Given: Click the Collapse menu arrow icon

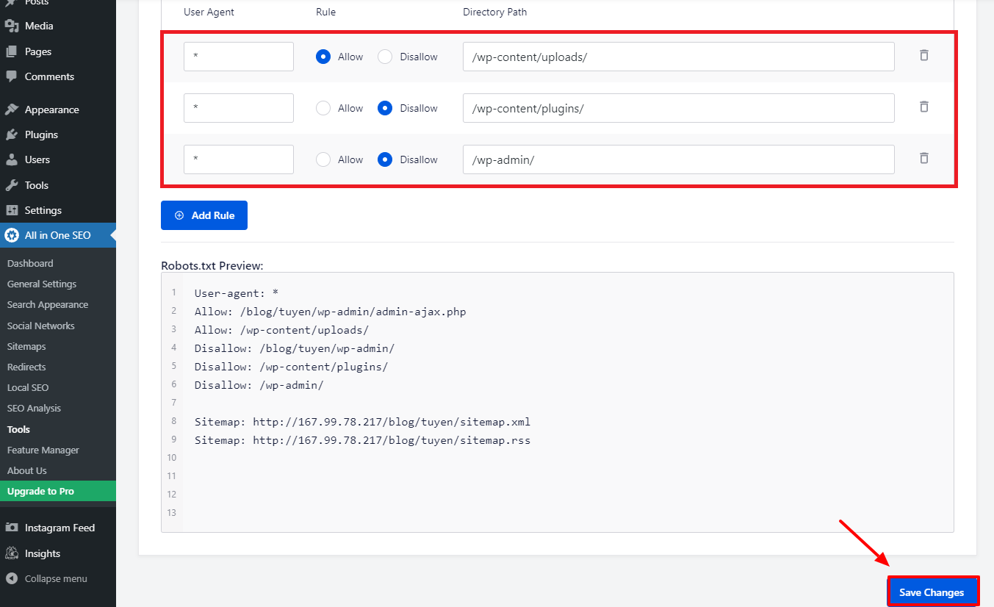Looking at the screenshot, I should [x=12, y=578].
